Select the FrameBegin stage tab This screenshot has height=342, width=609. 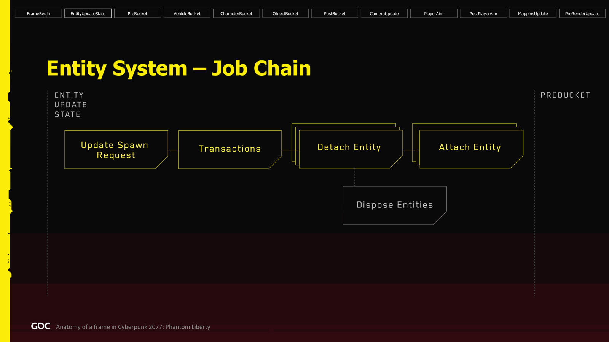pos(38,14)
